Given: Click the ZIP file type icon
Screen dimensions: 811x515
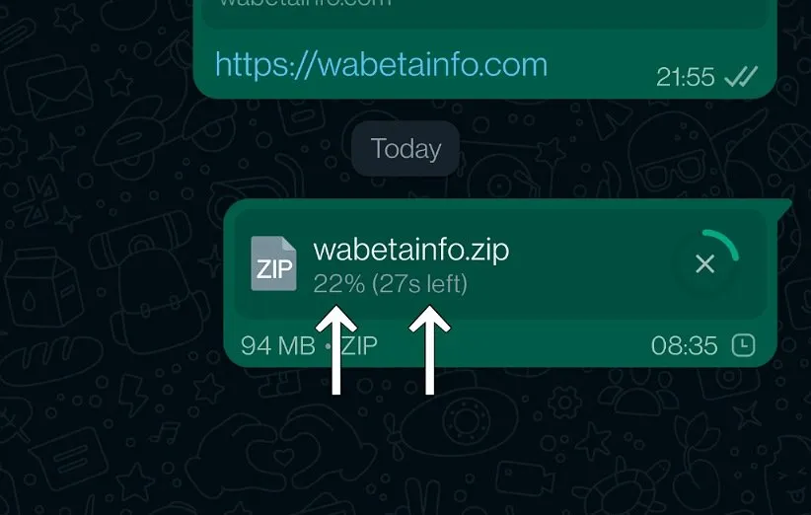Looking at the screenshot, I should tap(273, 263).
